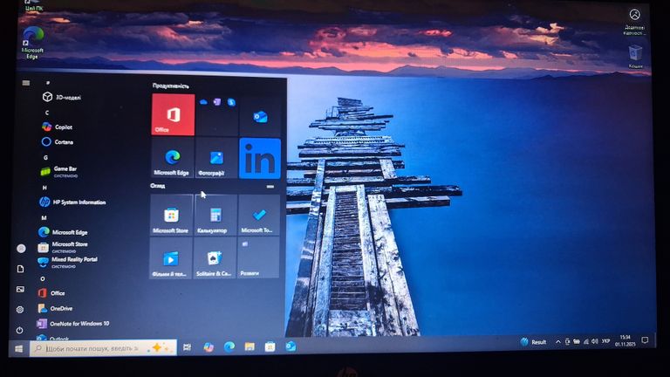Open the Microsoft Store tile
Image resolution: width=670 pixels, height=377 pixels.
(x=171, y=216)
